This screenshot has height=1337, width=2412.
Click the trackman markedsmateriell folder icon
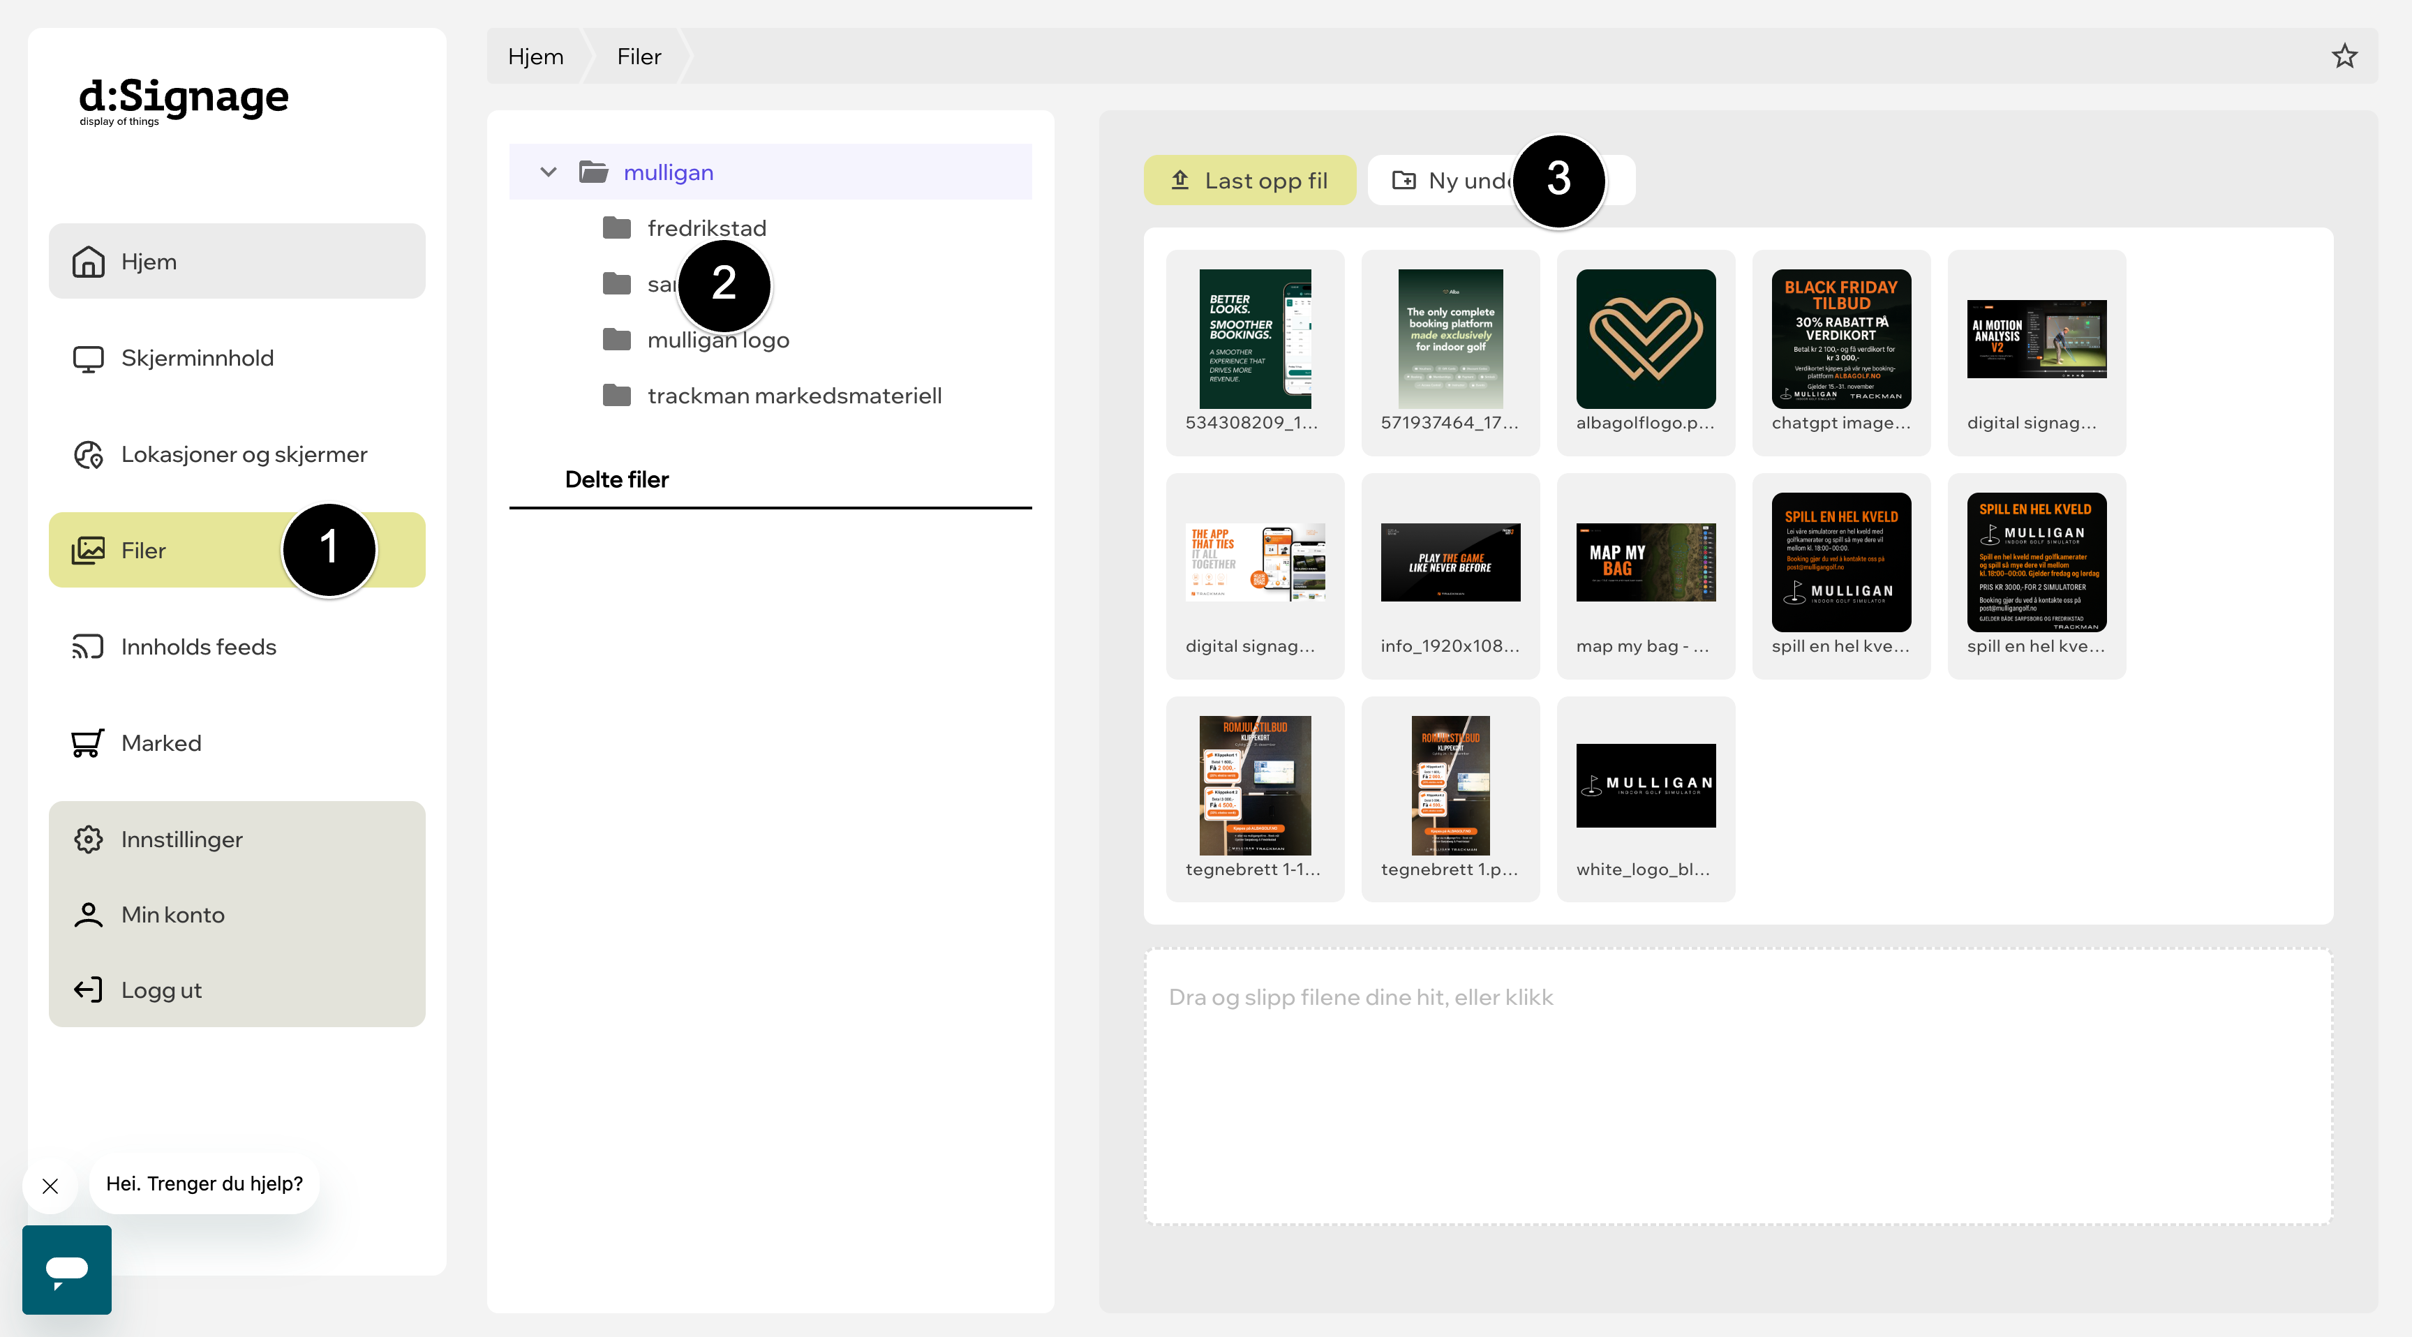616,395
